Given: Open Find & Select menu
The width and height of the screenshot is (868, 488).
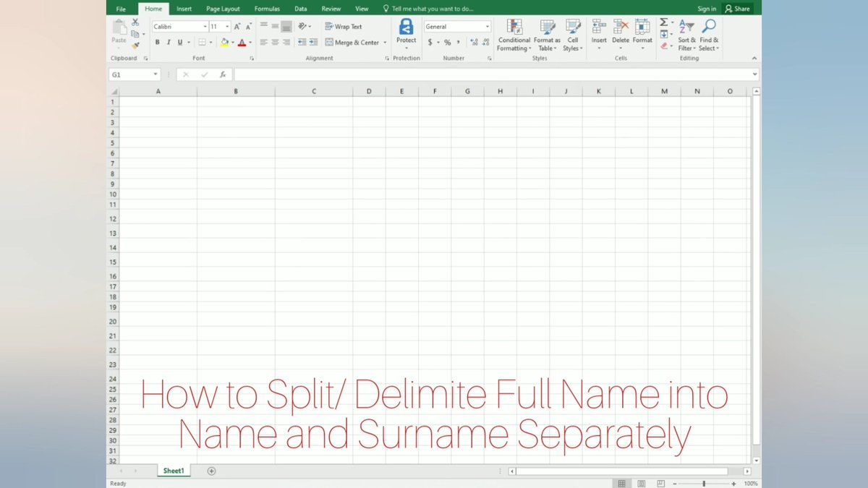Looking at the screenshot, I should click(709, 35).
